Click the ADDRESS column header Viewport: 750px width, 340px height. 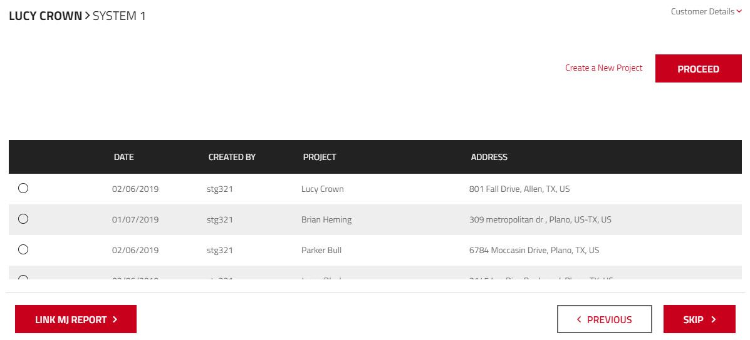[x=489, y=157]
